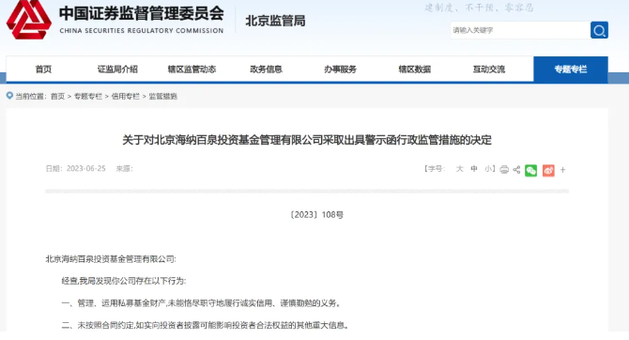This screenshot has height=340, width=629.
Task: Focus the keyword search input field
Action: pos(520,30)
